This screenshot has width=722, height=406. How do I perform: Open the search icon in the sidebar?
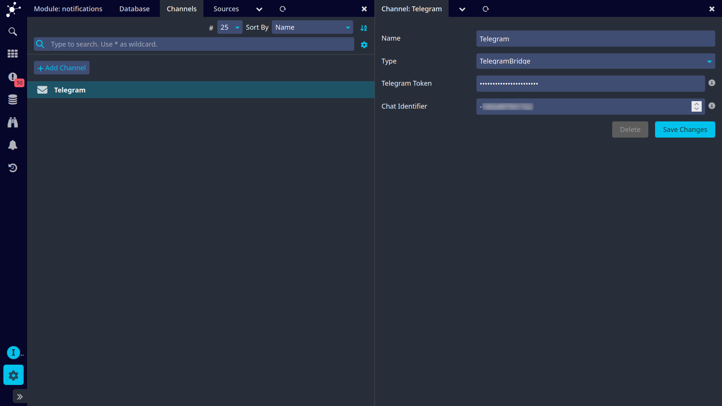click(13, 32)
